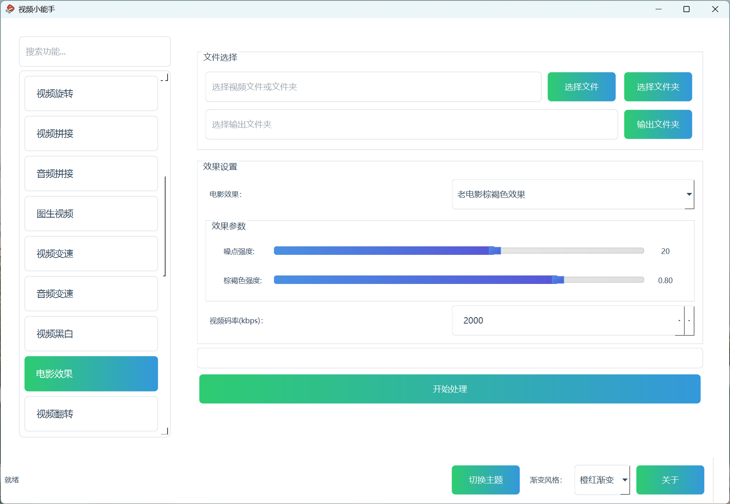The image size is (730, 504).
Task: Focus the 搜索功能 search field
Action: (95, 51)
